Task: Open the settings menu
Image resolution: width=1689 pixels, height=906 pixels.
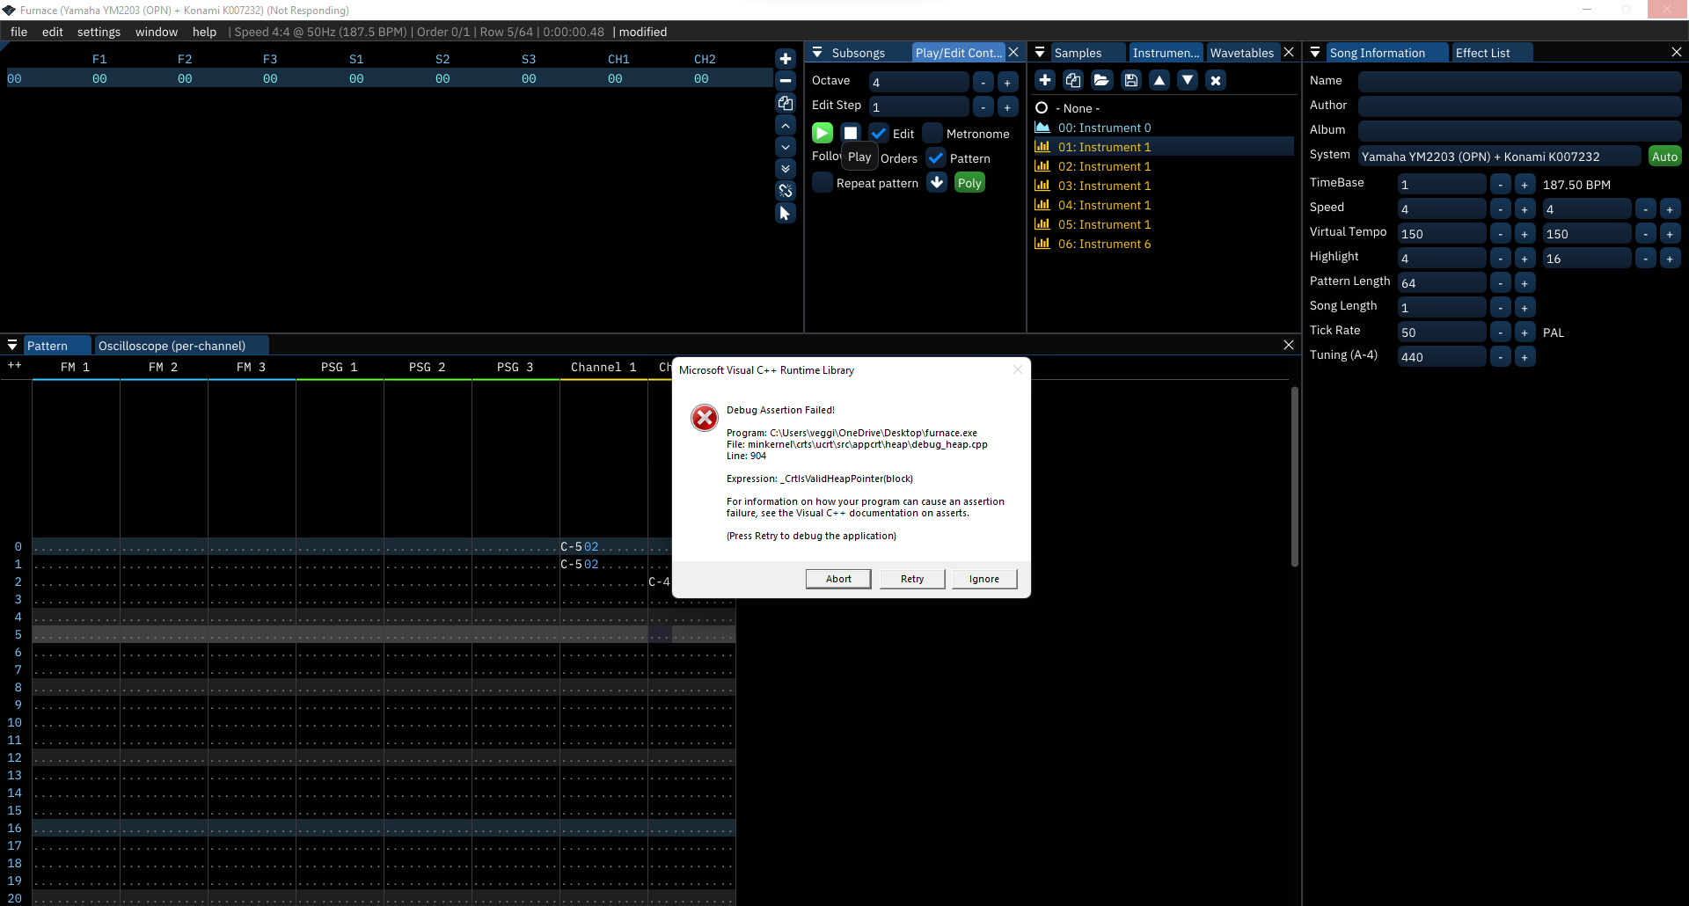Action: coord(98,32)
